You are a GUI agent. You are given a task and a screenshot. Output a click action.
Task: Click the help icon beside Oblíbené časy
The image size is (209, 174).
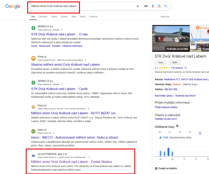[177, 126]
